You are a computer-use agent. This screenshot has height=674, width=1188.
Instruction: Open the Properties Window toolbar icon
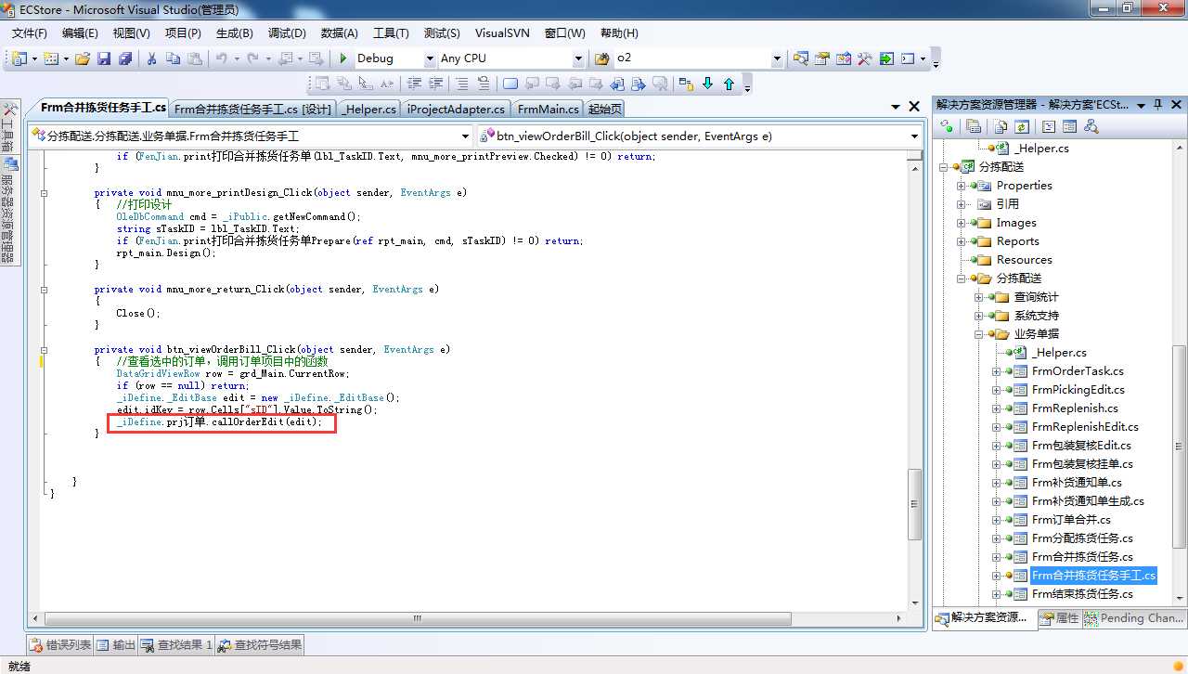(x=822, y=58)
